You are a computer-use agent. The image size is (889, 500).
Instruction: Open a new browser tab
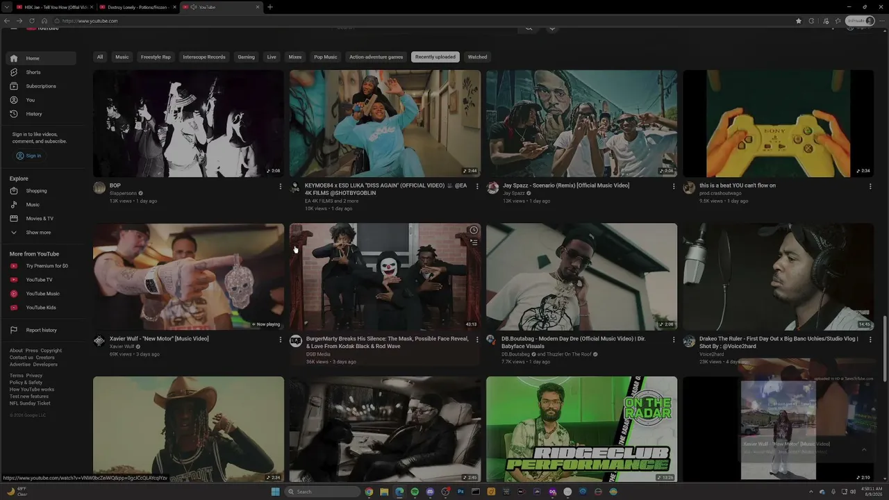coord(270,7)
